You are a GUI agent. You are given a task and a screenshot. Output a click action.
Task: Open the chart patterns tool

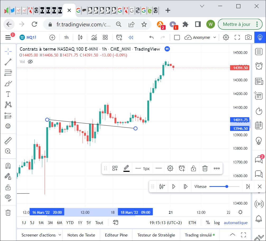coord(8,105)
